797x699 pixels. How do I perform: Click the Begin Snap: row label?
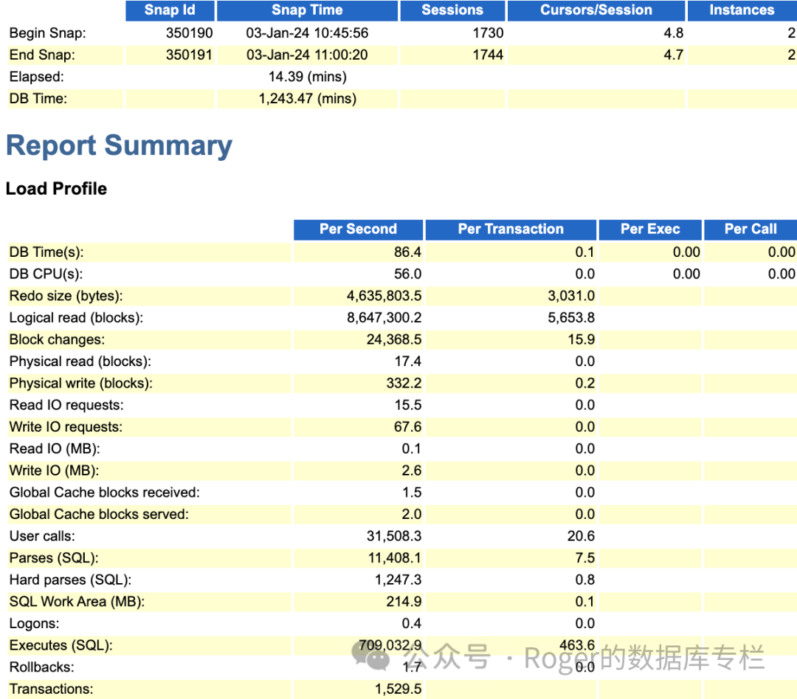coord(48,33)
